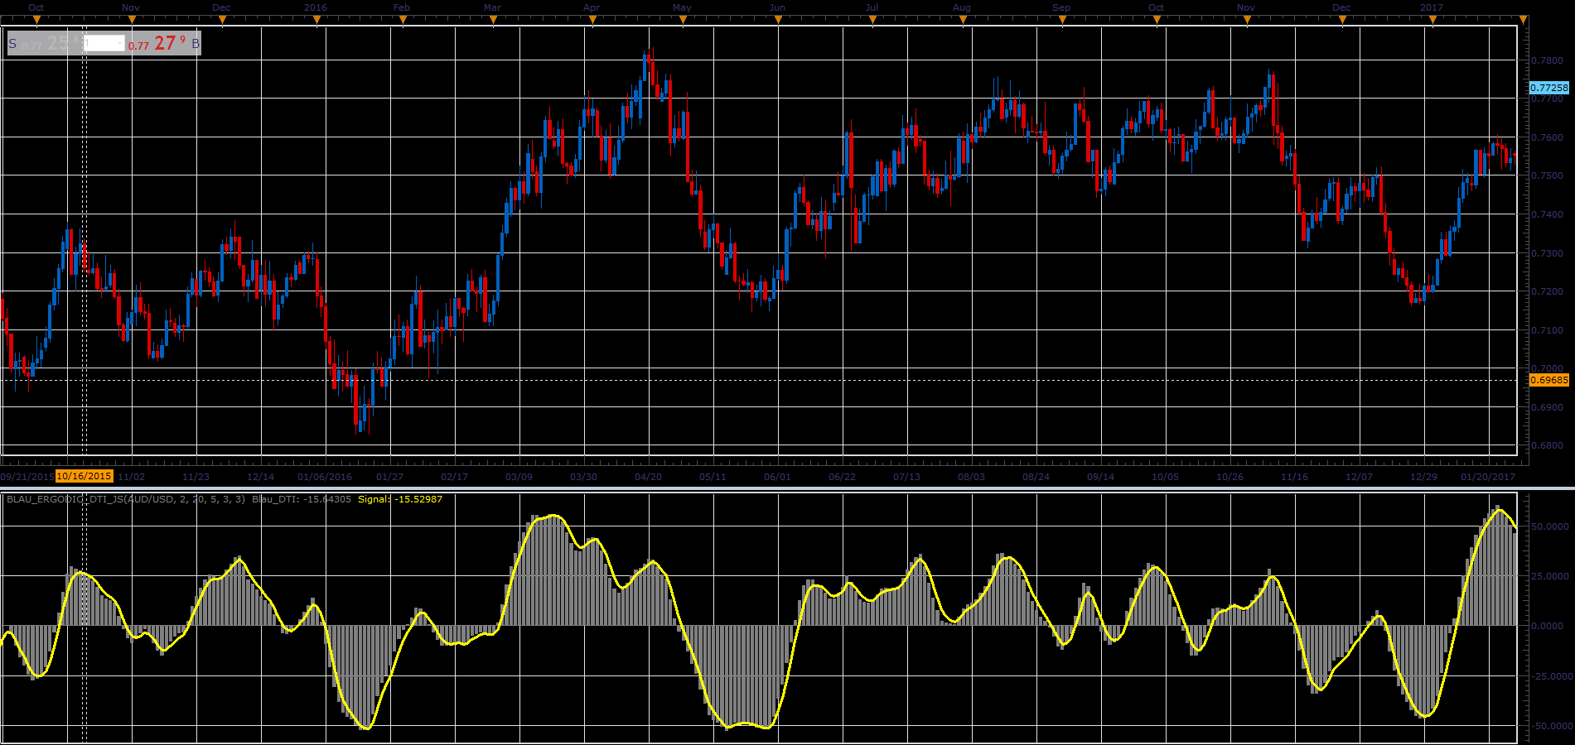The height and width of the screenshot is (745, 1575).
Task: Click the 25.0000 indicator axis label
Action: [1549, 576]
